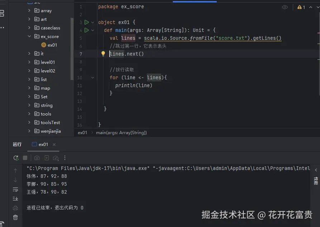This screenshot has height=227, width=320.
Task: Open more tool windows ellipsis icon
Action: coord(2,28)
